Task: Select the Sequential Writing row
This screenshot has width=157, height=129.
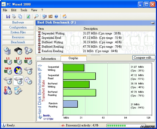Action: 95,33
